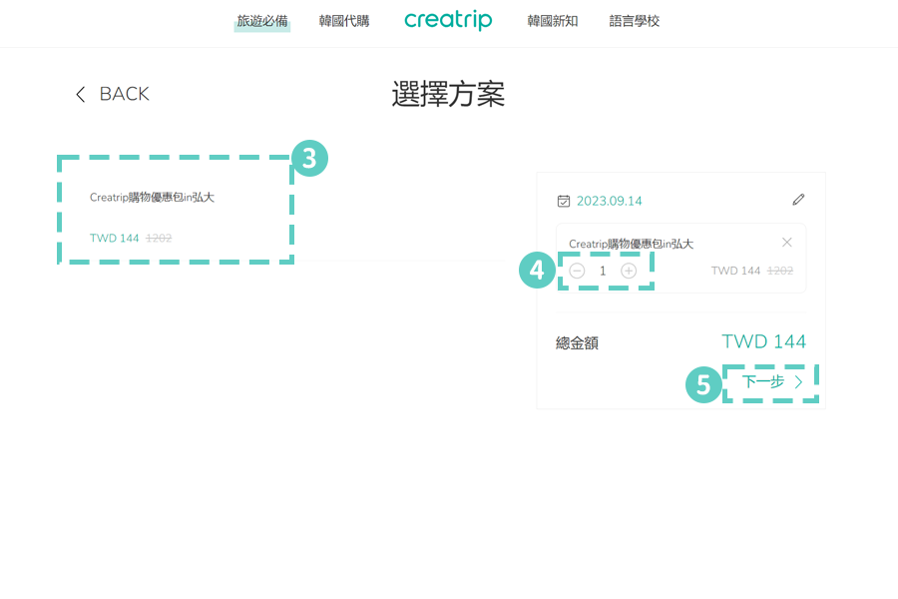Open the 韓國新知 menu item

click(552, 20)
